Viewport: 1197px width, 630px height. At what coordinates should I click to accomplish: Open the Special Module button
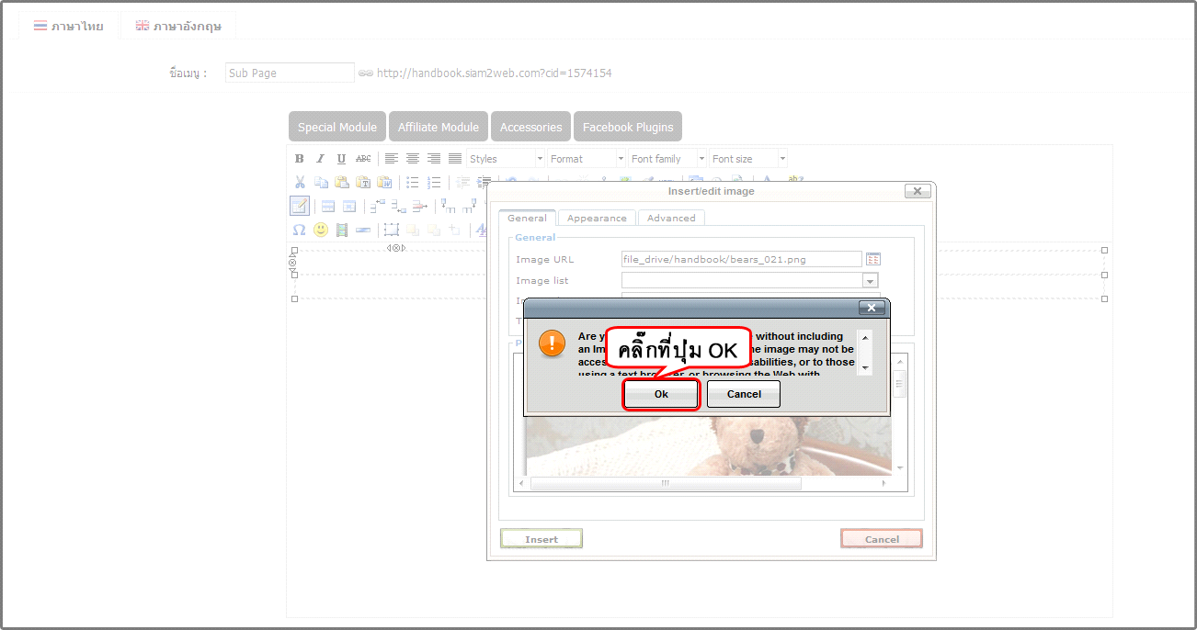(337, 127)
